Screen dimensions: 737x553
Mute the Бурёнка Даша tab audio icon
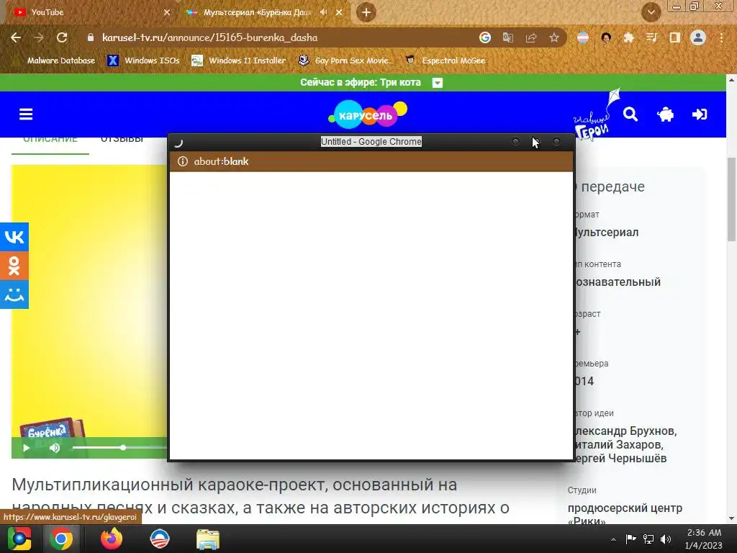tap(323, 12)
